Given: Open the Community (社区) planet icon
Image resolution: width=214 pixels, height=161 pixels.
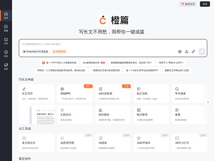Looking at the screenshot, I should (6, 65).
